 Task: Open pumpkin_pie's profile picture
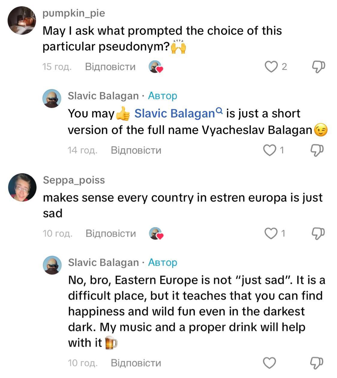pos(22,20)
